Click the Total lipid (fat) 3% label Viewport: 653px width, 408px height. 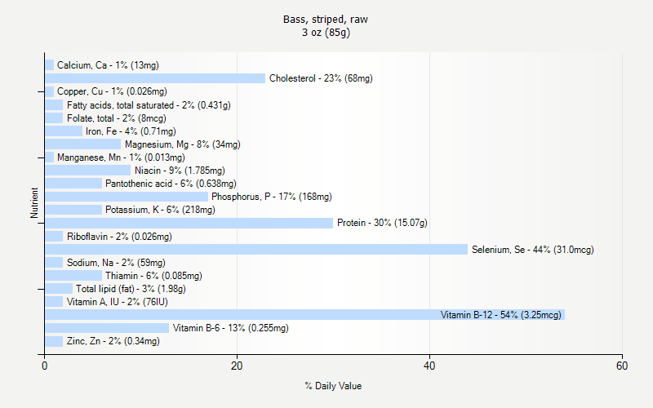tap(131, 289)
